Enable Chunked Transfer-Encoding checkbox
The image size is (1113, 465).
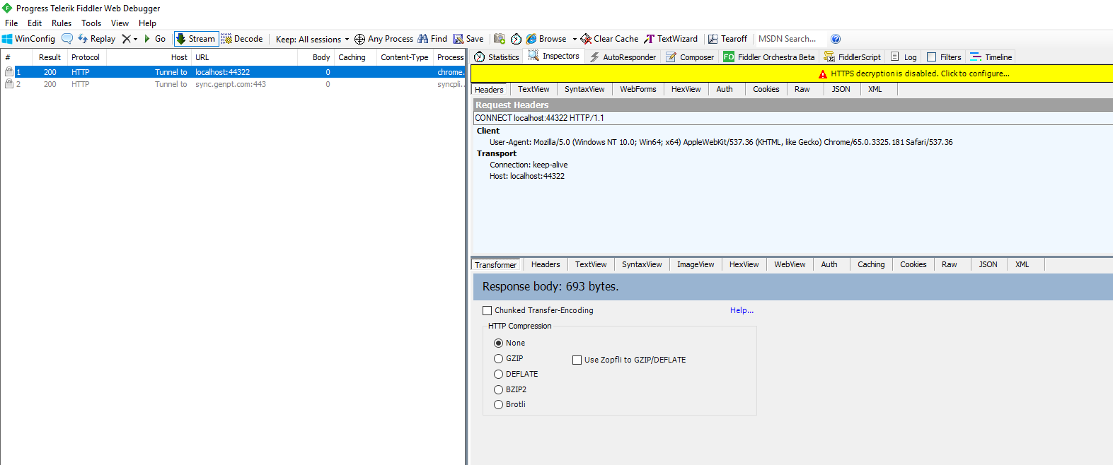click(487, 310)
